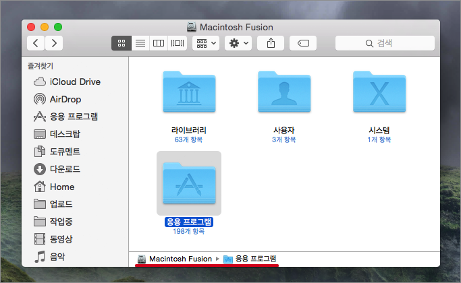Switch to list view
The width and height of the screenshot is (461, 283).
pyautogui.click(x=140, y=43)
